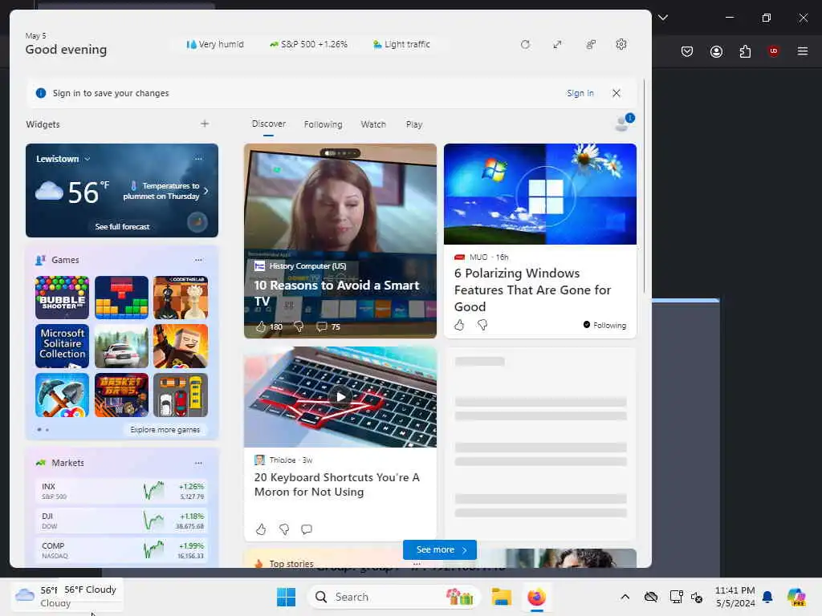Play the keyboard shortcuts video
Image resolution: width=822 pixels, height=616 pixels.
pos(340,397)
